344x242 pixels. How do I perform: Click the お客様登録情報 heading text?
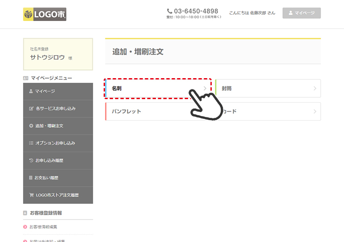pyautogui.click(x=46, y=213)
